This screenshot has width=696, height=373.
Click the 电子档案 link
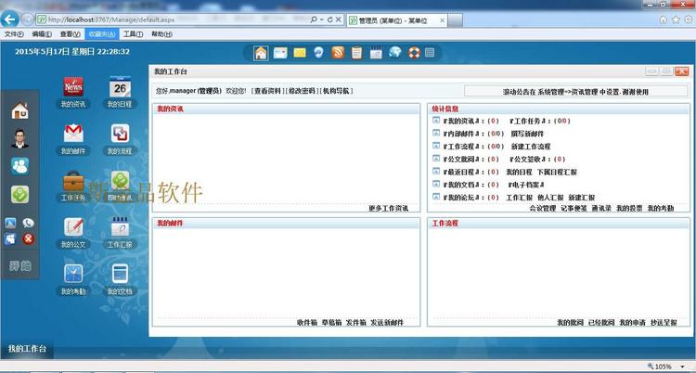[527, 185]
